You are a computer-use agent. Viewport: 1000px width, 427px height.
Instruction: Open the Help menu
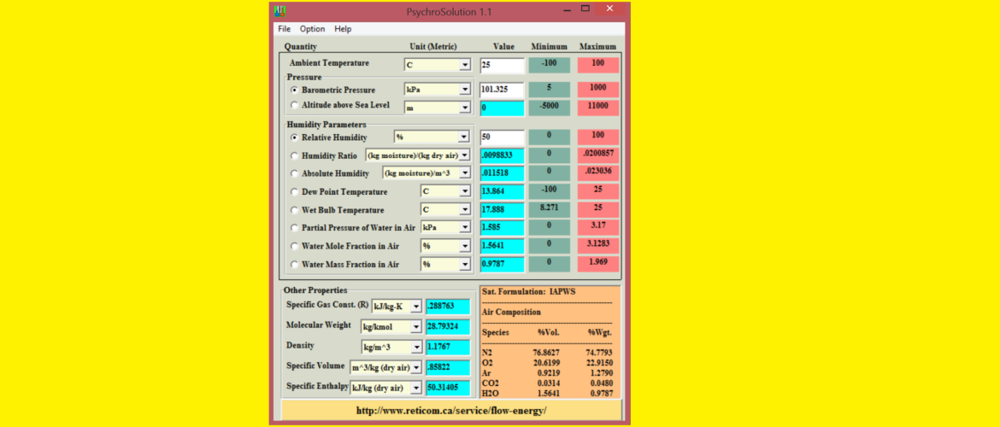click(343, 29)
